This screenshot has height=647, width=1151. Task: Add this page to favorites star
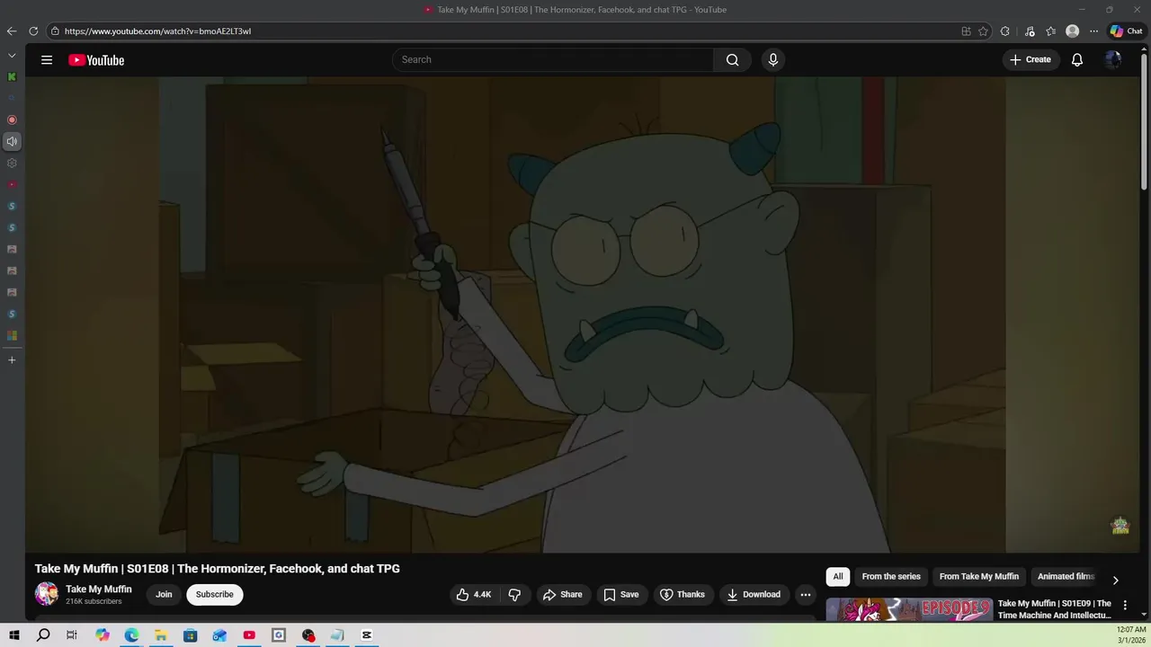(983, 31)
